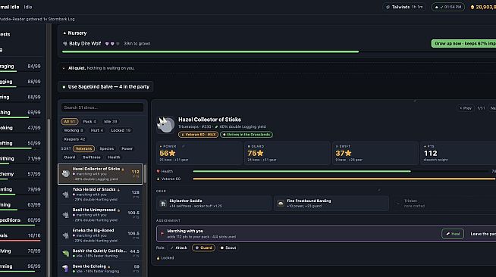Set role to Attack
This screenshot has width=496, height=277.
click(x=179, y=247)
